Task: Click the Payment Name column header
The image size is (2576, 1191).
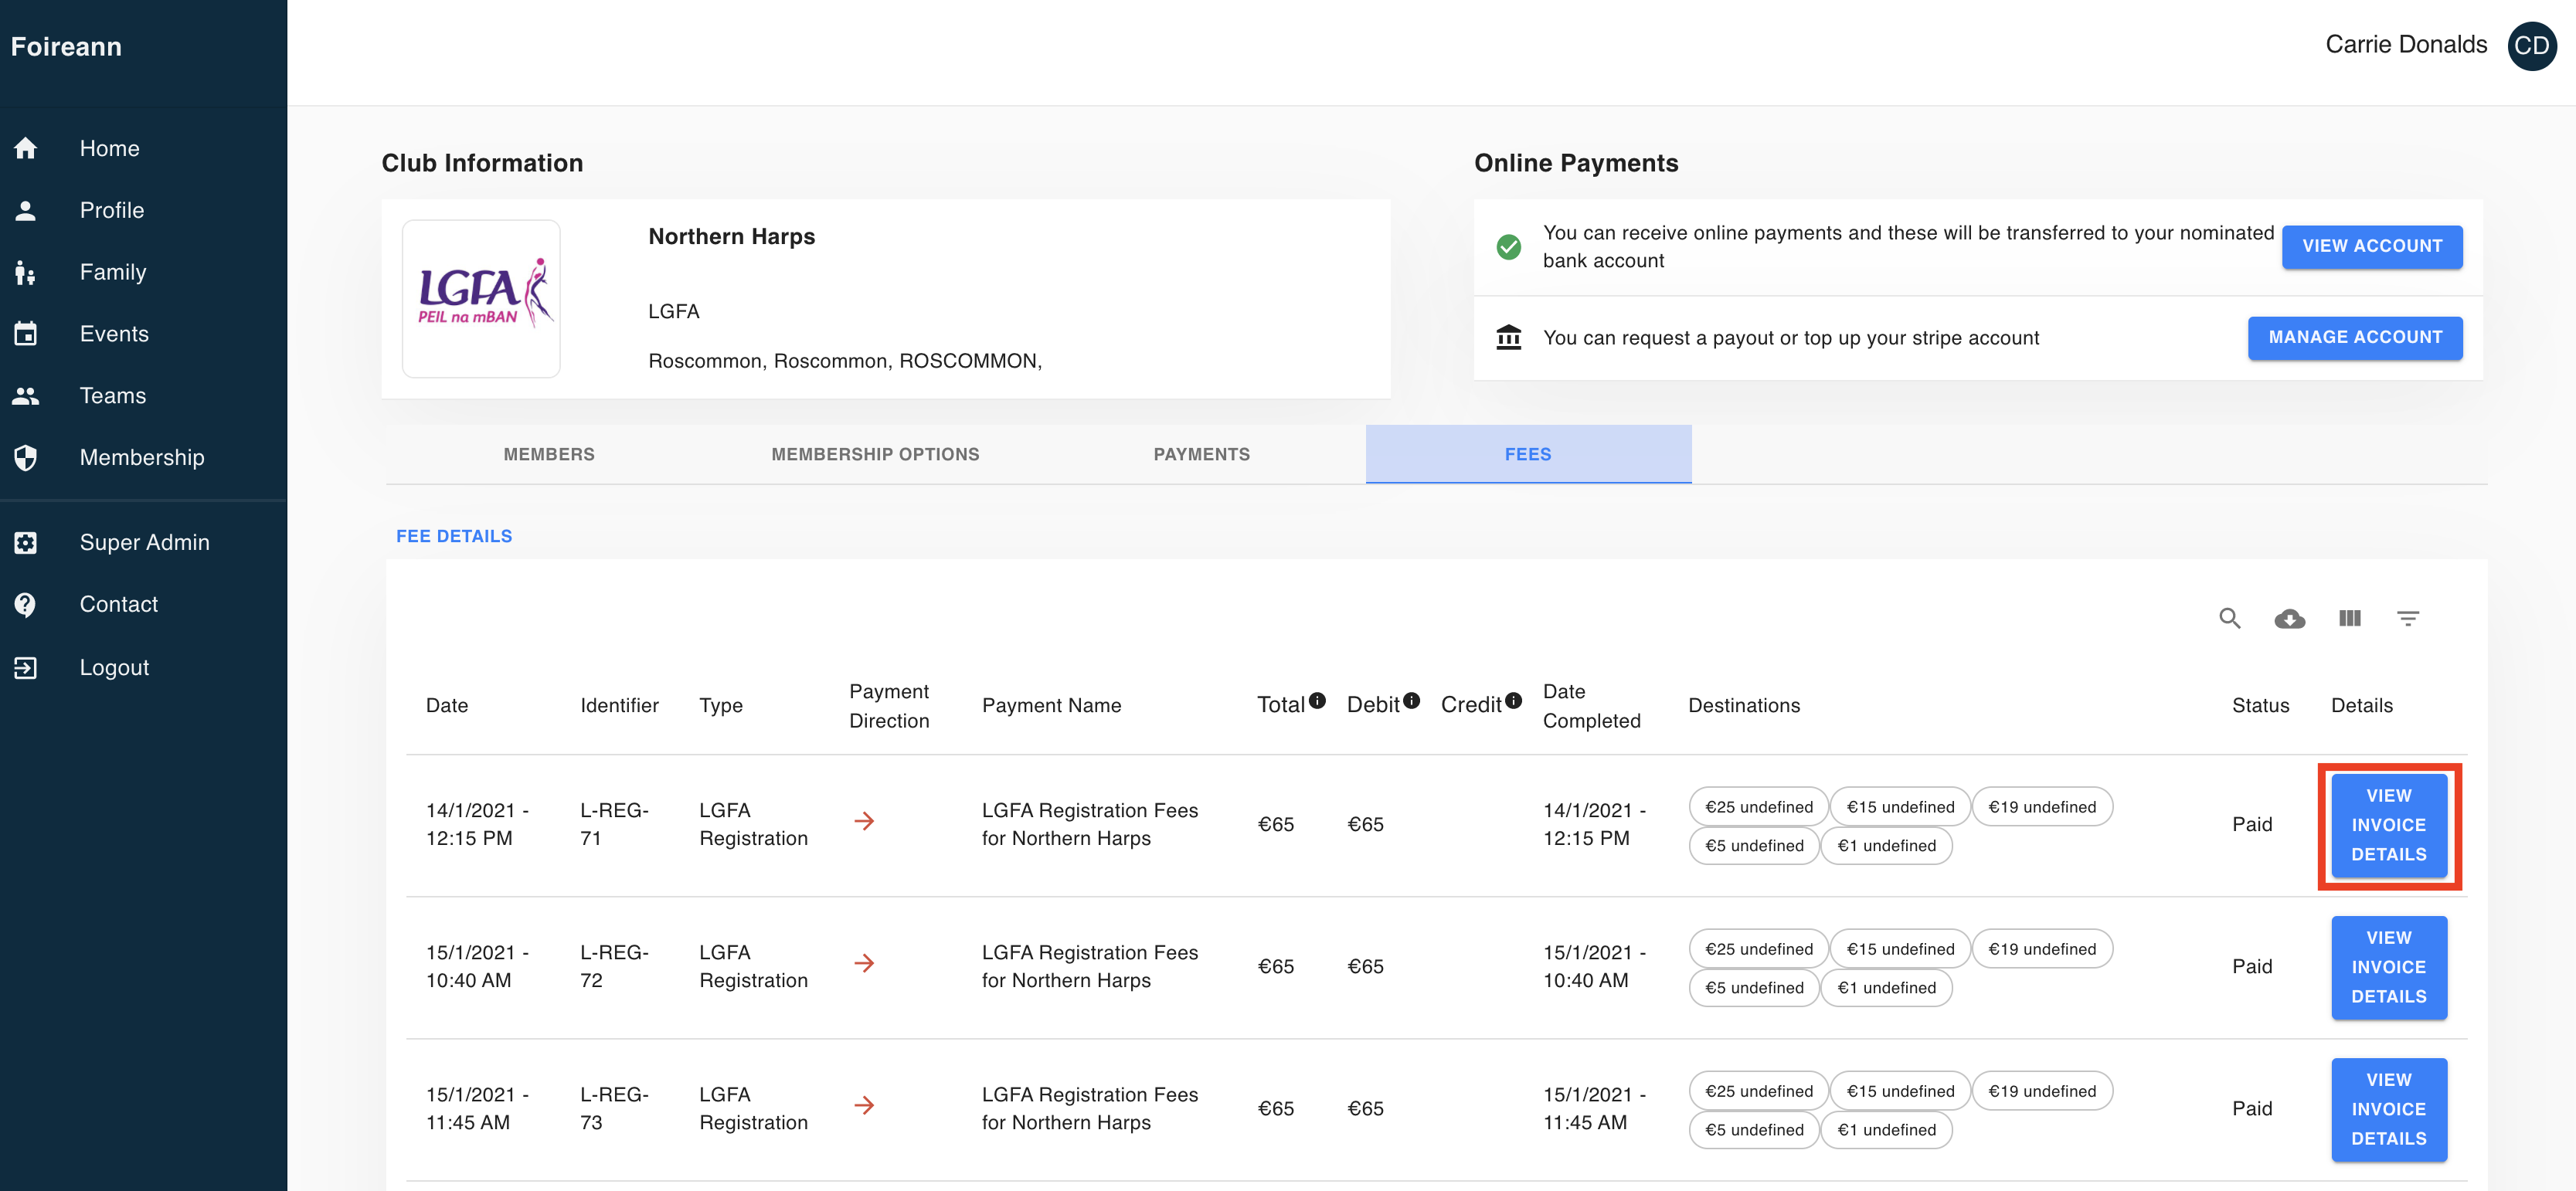Action: pos(1051,706)
